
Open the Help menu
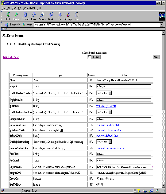[39, 8]
